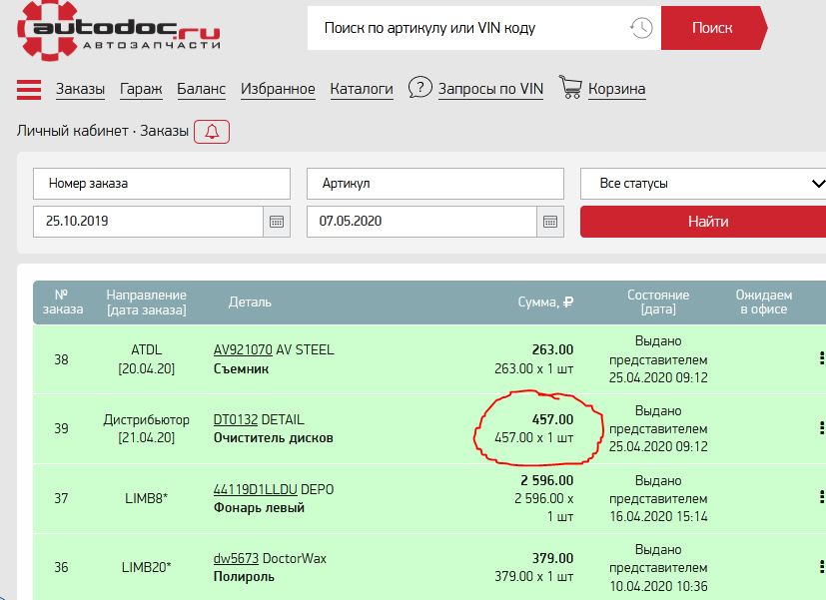The image size is (826, 600).
Task: Open the Каталоги menu
Action: pyautogui.click(x=362, y=89)
